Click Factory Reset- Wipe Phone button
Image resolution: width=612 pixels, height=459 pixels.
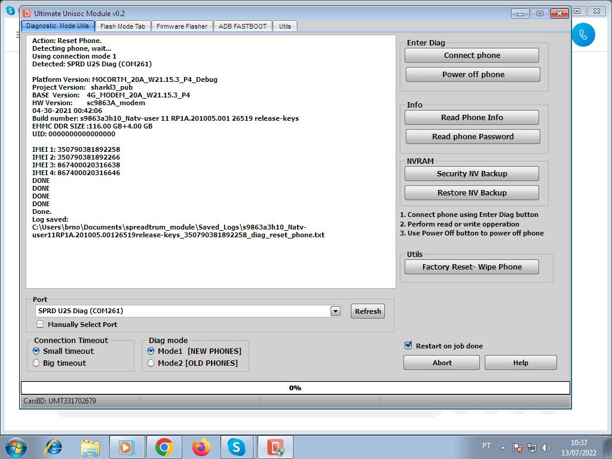pyautogui.click(x=472, y=267)
